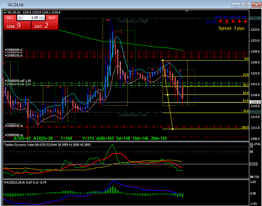Viewport: 262px width, 206px height.
Task: Click the ADR-165 text
Action: click(105, 138)
